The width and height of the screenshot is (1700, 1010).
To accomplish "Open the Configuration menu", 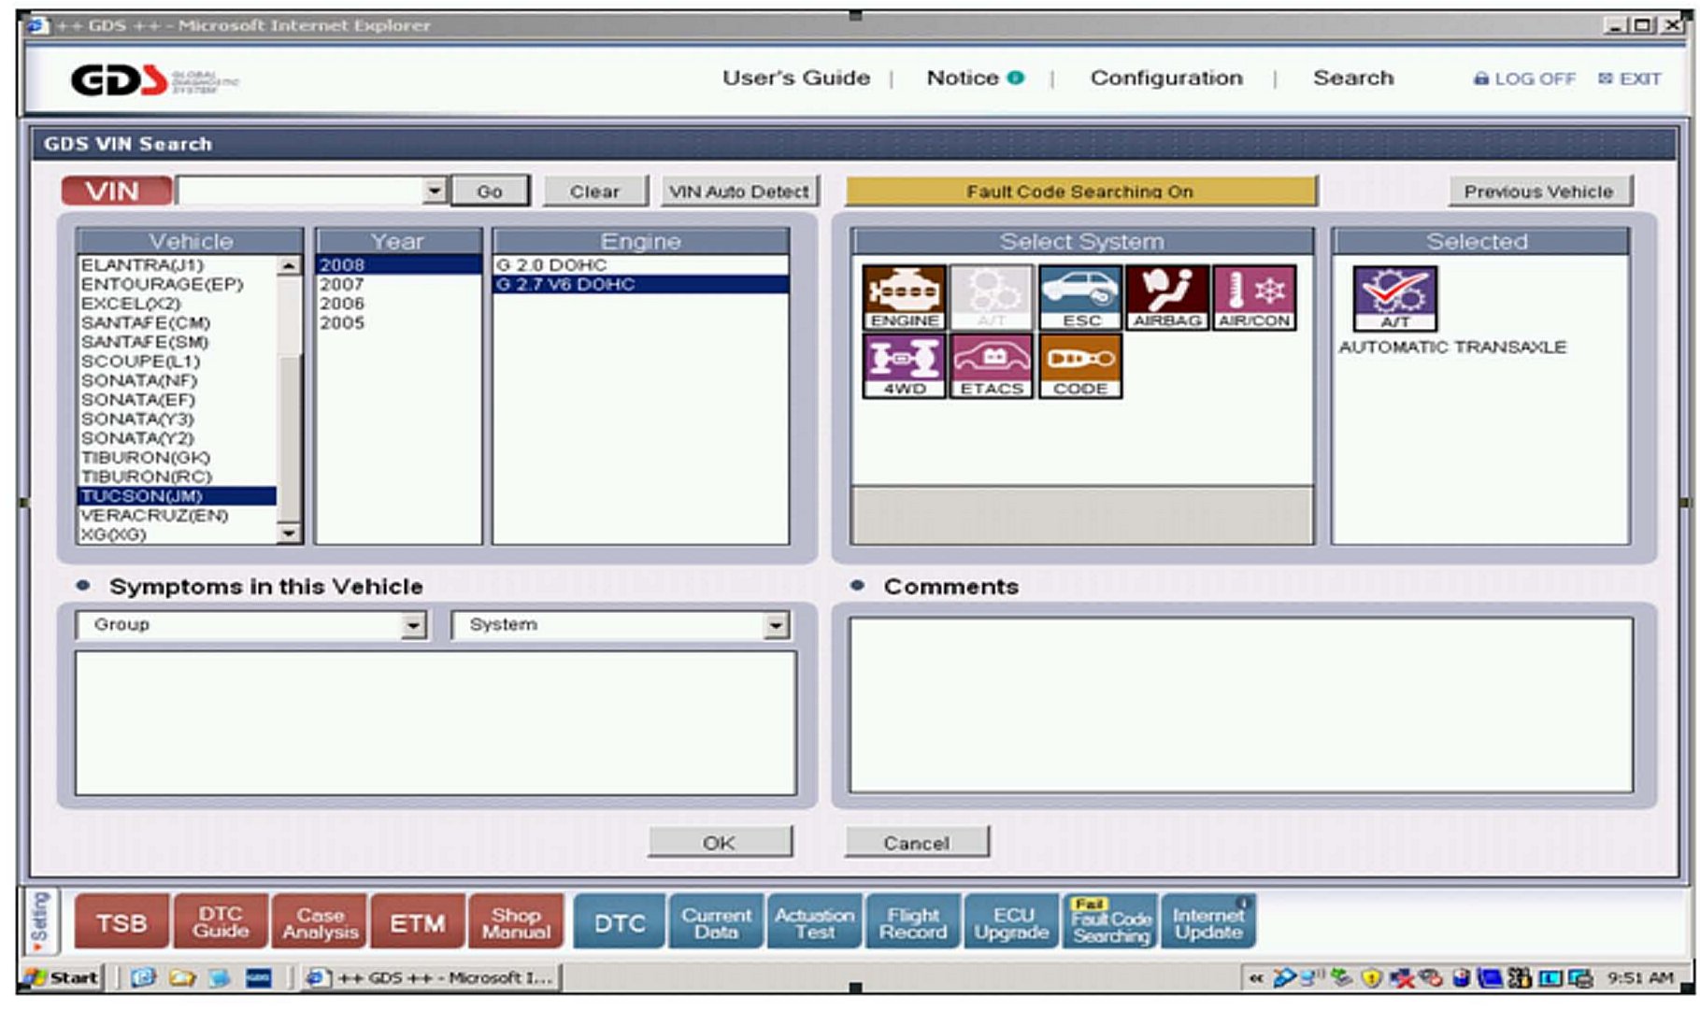I will (1165, 78).
